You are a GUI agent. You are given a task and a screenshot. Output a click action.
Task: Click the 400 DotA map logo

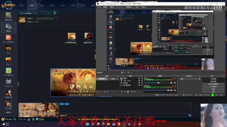[22, 20]
